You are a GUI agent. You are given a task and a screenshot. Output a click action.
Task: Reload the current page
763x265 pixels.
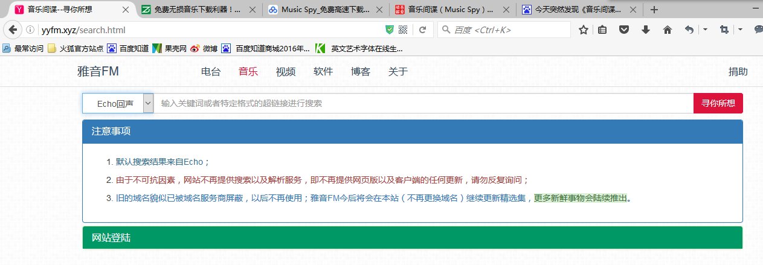pyautogui.click(x=423, y=30)
